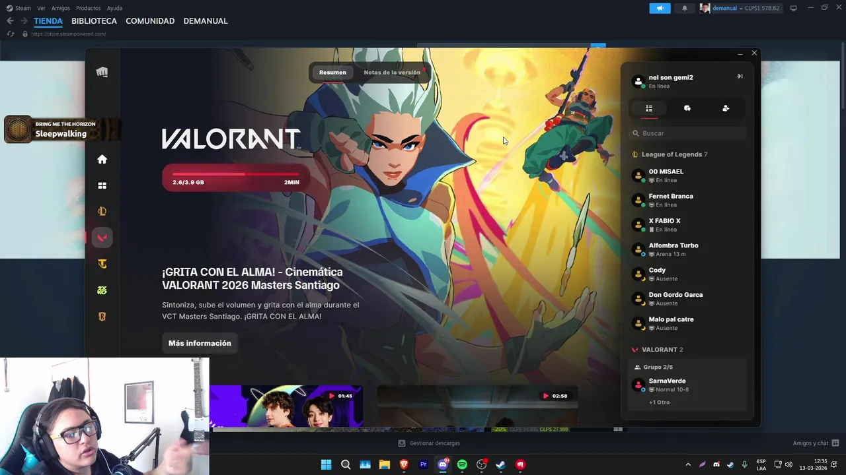Screen dimensions: 846x475
Task: Open the Ver menu
Action: point(41,8)
